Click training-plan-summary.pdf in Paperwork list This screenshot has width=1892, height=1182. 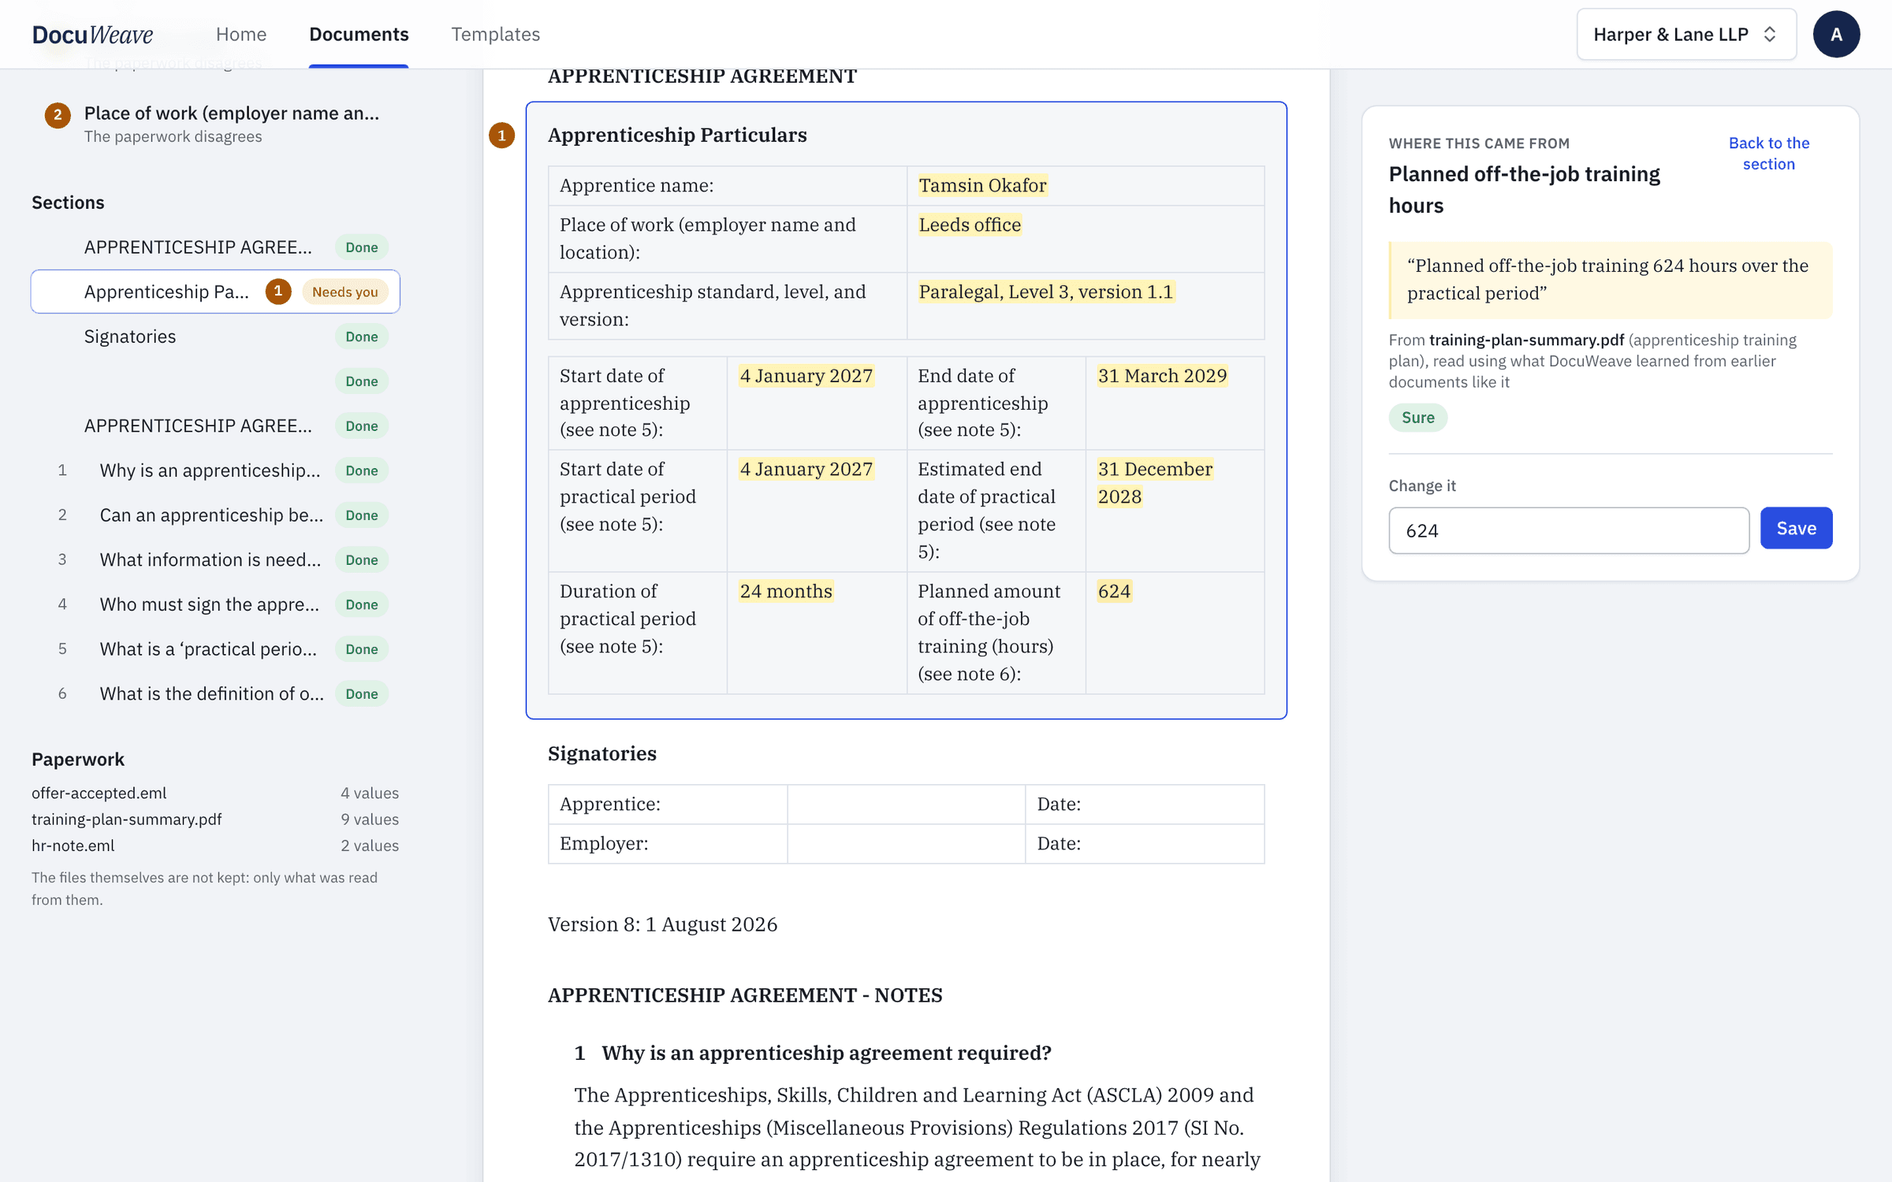point(215,819)
